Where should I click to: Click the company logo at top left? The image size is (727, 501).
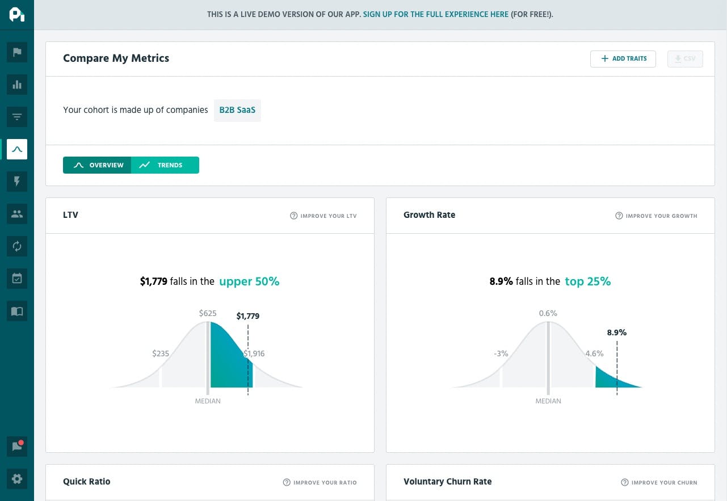[x=17, y=15]
